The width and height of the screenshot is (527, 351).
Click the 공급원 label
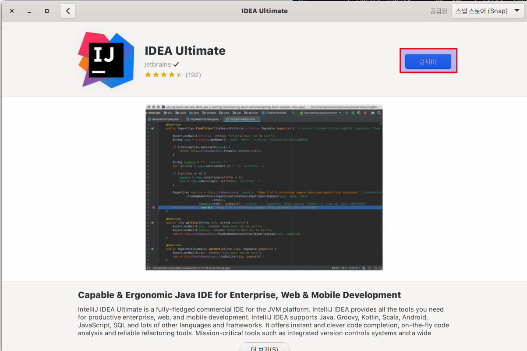439,11
